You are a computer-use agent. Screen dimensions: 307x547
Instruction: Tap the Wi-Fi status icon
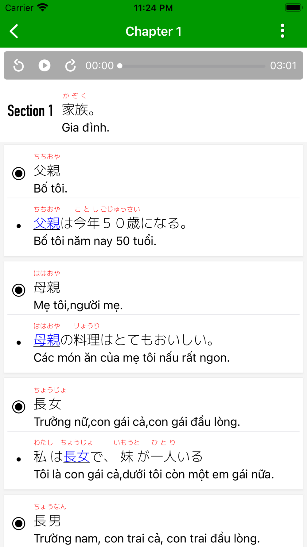coord(43,7)
